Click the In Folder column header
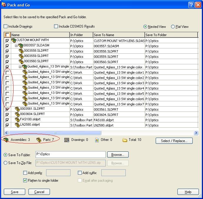The height and width of the screenshot is (199, 203). [81, 35]
